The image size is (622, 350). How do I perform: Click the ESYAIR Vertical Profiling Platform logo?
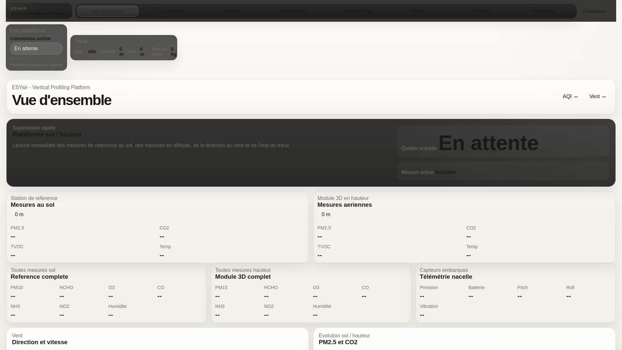(39, 11)
